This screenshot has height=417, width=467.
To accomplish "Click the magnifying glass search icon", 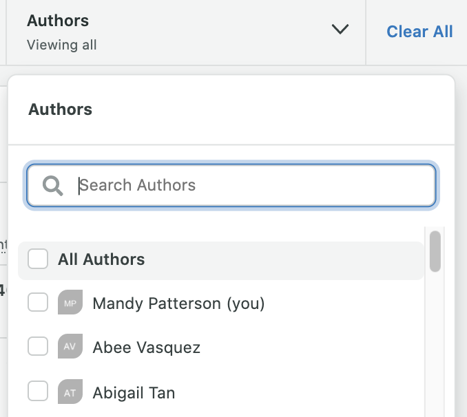I will point(53,186).
